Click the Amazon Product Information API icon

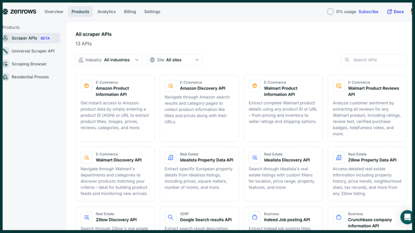[86, 86]
